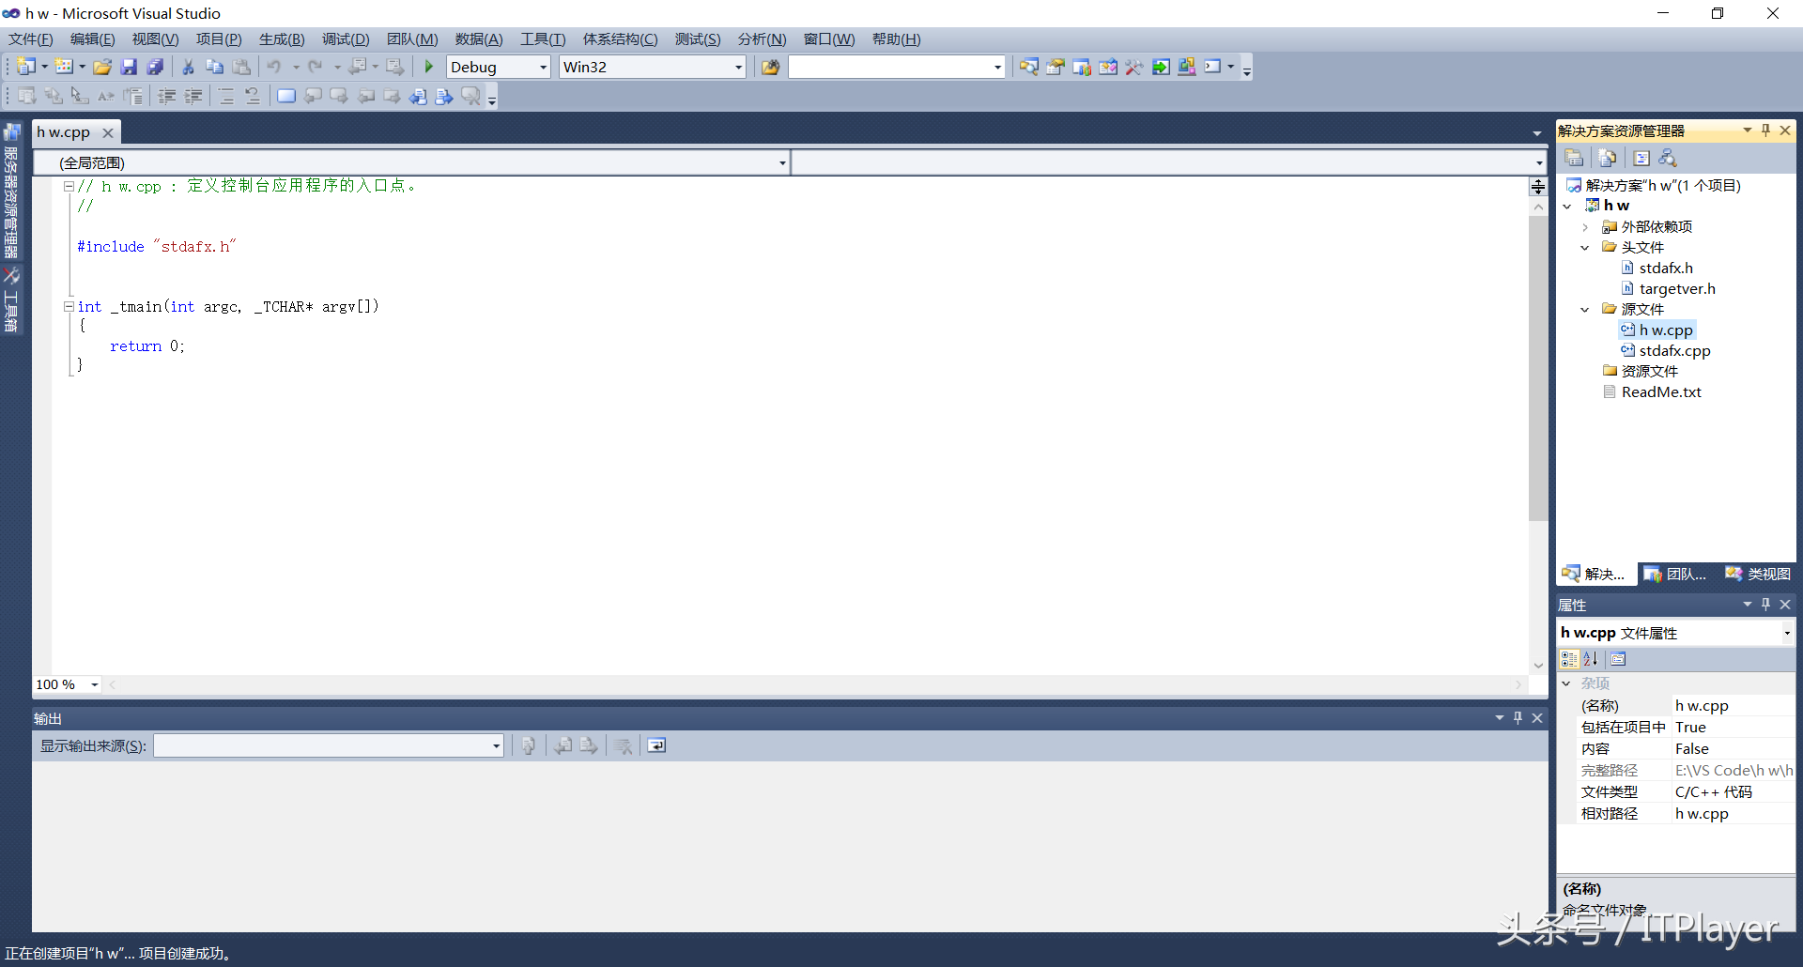The image size is (1803, 967).
Task: Click the Redo arrow icon
Action: tap(316, 67)
